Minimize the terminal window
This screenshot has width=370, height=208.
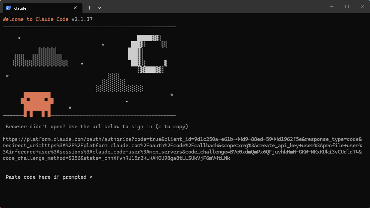click(x=331, y=7)
